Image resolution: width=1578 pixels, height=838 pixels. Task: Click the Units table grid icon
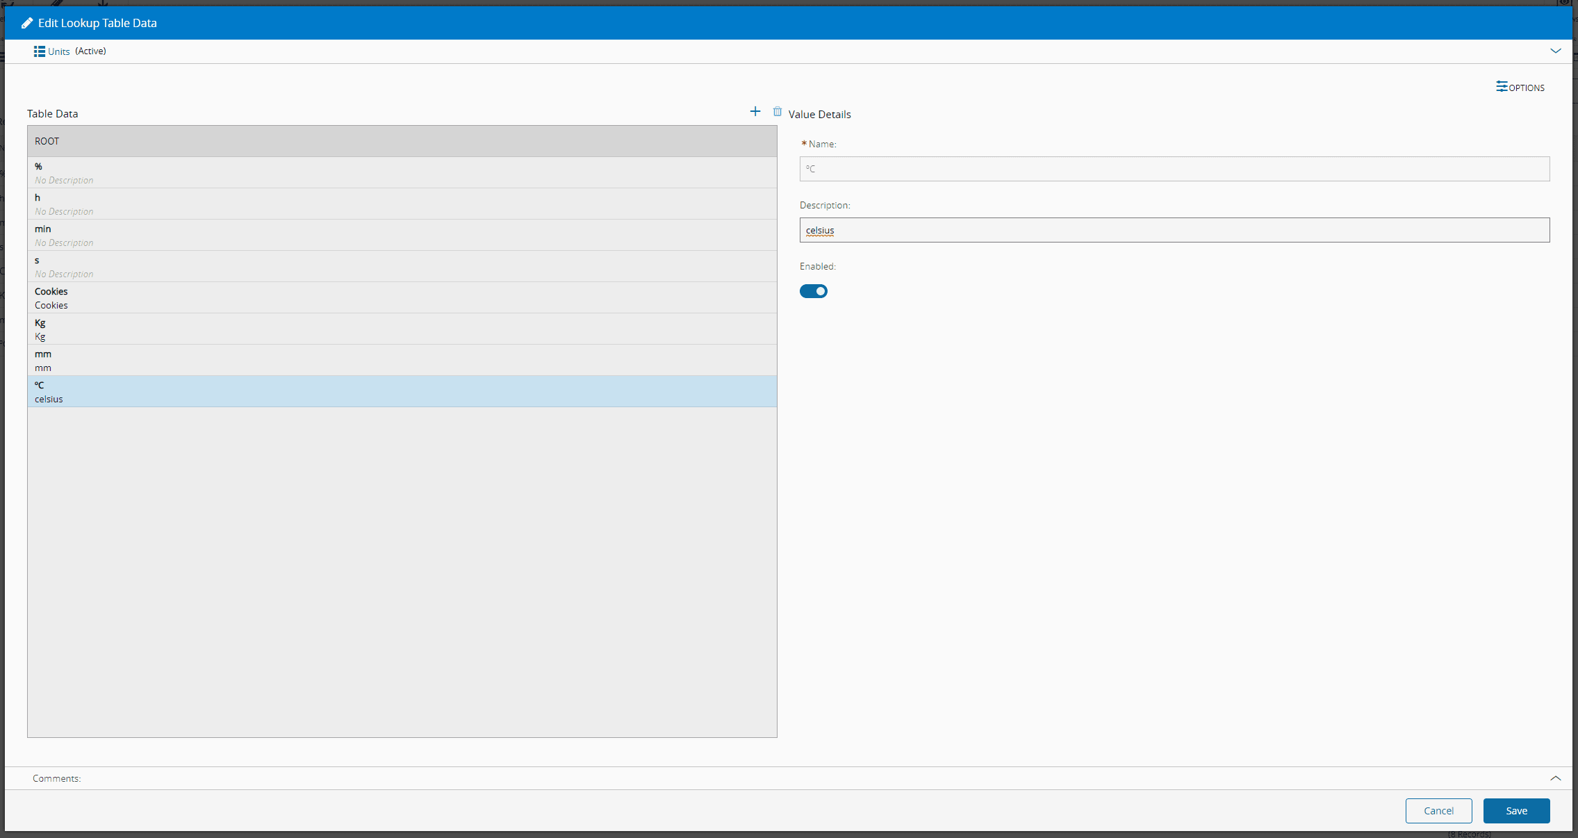[40, 51]
